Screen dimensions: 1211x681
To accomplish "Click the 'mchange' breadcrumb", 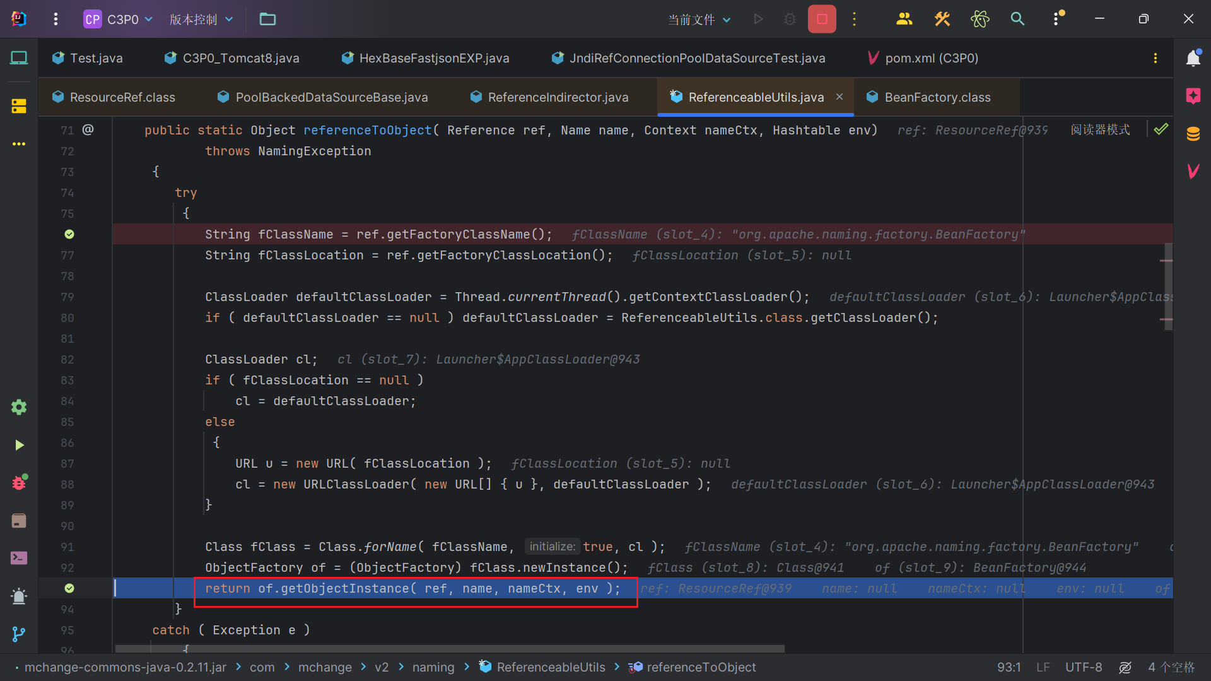I will pos(325,667).
